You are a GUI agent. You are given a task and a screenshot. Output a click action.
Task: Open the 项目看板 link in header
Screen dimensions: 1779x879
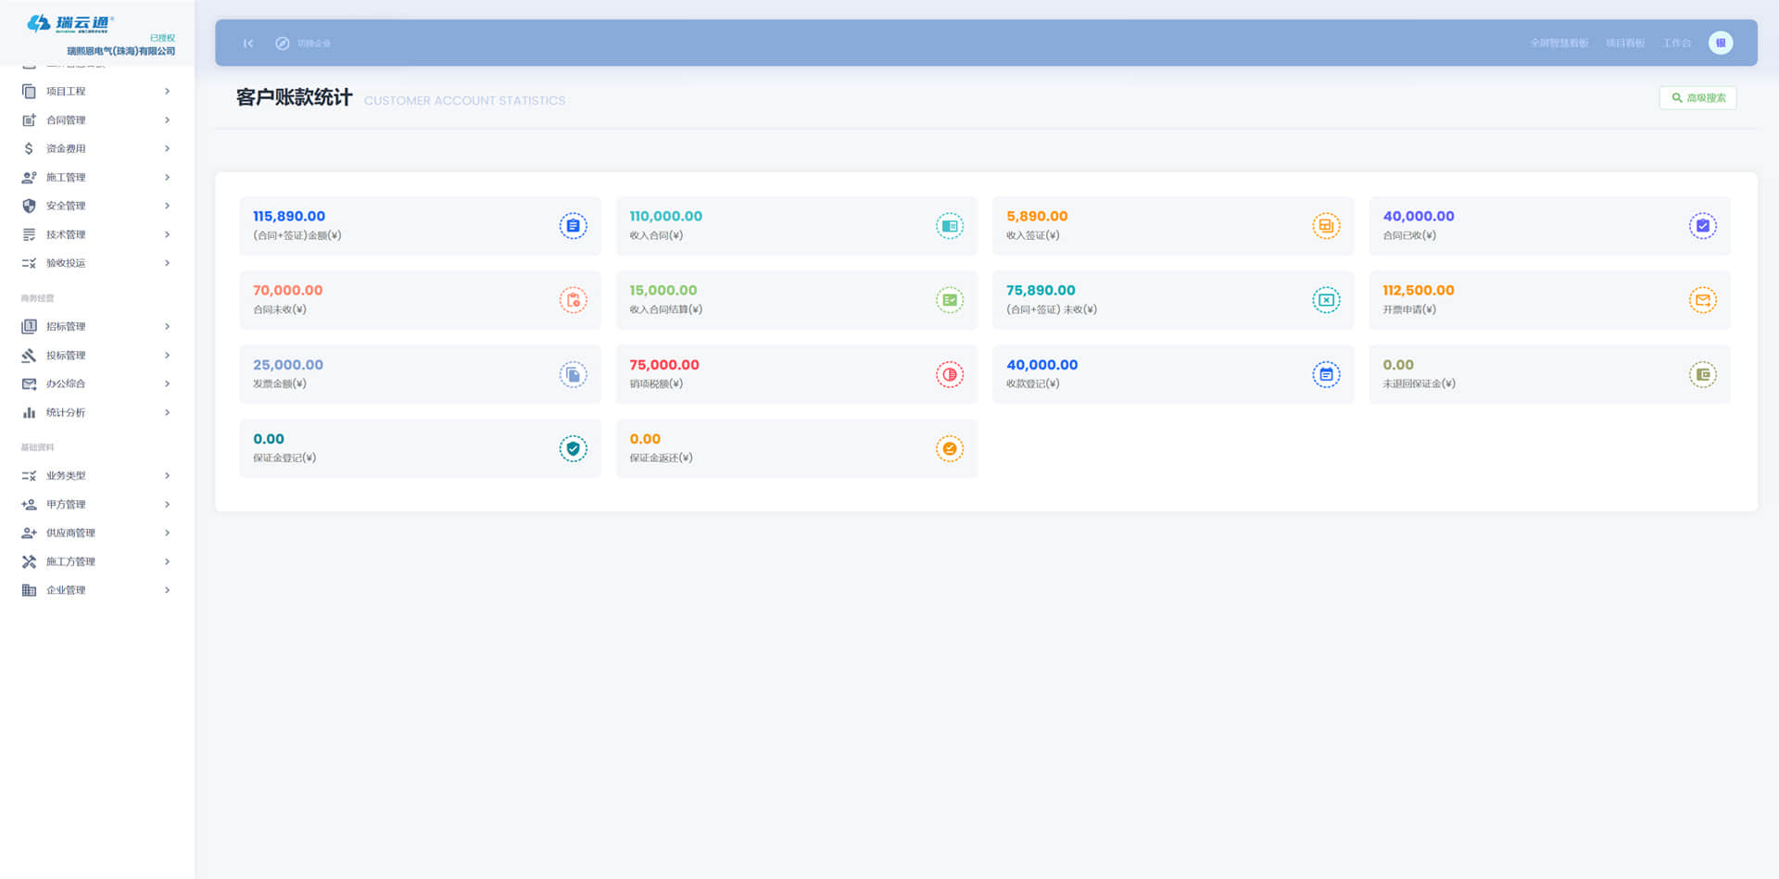1624,44
